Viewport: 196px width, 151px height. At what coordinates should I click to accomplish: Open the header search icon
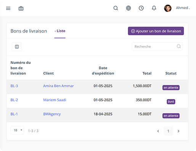click(116, 8)
